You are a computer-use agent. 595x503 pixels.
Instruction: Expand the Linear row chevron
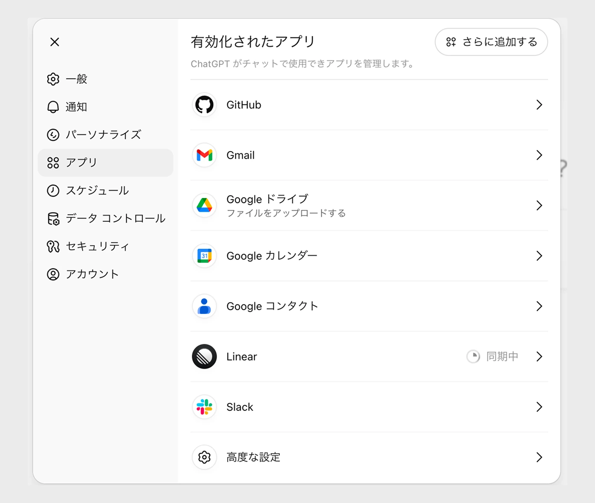coord(539,357)
